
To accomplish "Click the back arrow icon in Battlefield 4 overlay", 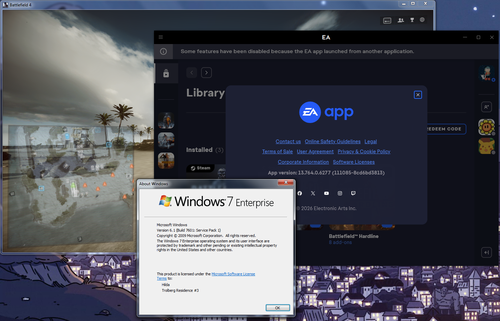I will [387, 21].
